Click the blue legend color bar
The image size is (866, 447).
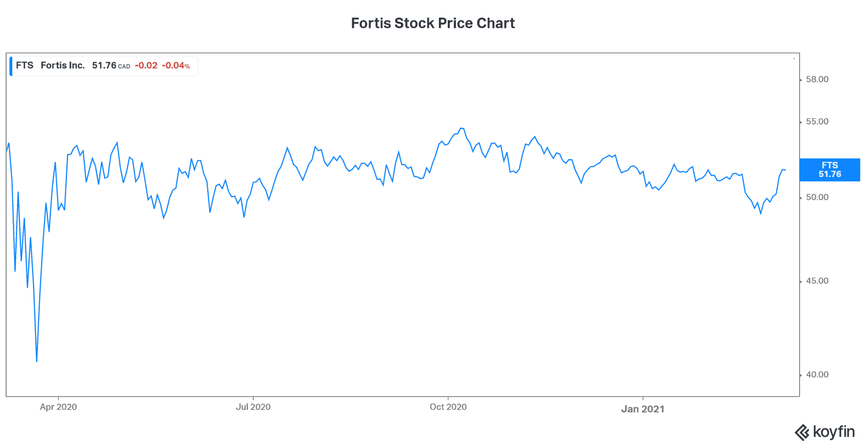tap(11, 66)
